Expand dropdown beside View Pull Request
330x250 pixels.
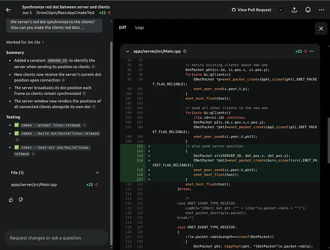[x=280, y=10]
